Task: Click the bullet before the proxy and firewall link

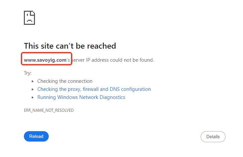Action: tap(32, 90)
